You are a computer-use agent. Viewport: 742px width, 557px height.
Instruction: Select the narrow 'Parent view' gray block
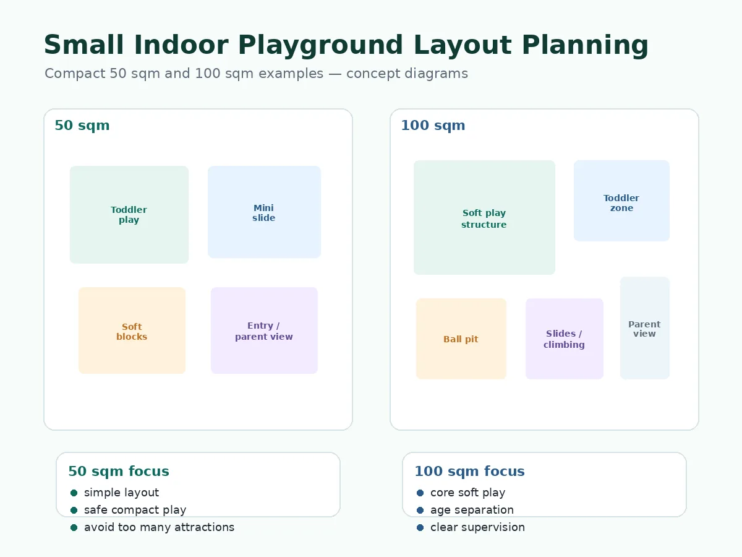point(645,328)
